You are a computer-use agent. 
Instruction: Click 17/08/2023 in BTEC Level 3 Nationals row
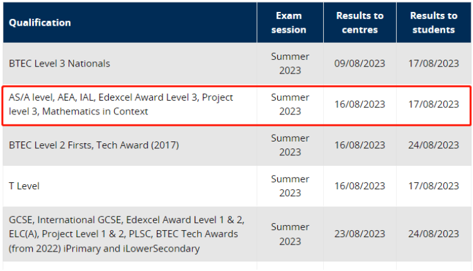(x=433, y=64)
